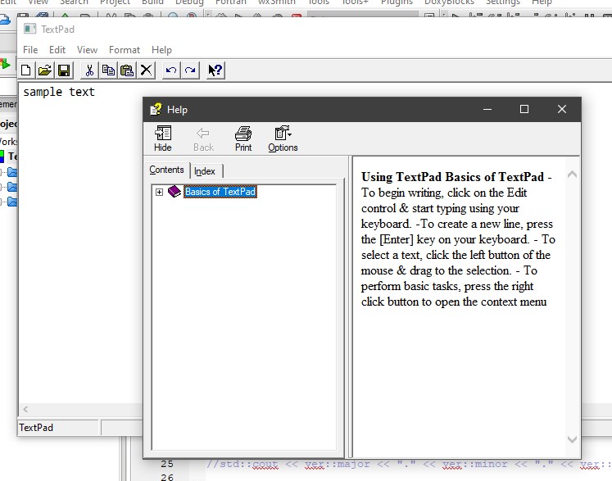Click scroll down arrow in Help topic pane
The height and width of the screenshot is (481, 612).
[x=572, y=439]
